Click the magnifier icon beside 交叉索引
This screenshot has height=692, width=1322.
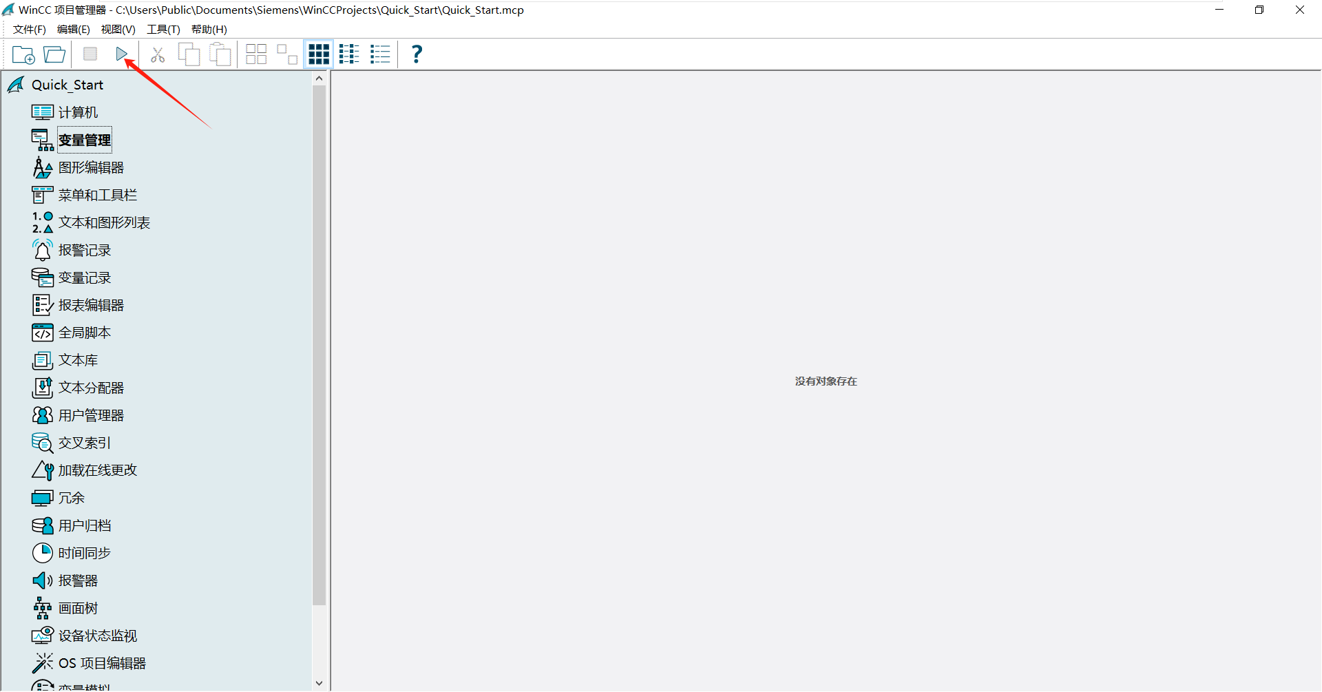(43, 443)
